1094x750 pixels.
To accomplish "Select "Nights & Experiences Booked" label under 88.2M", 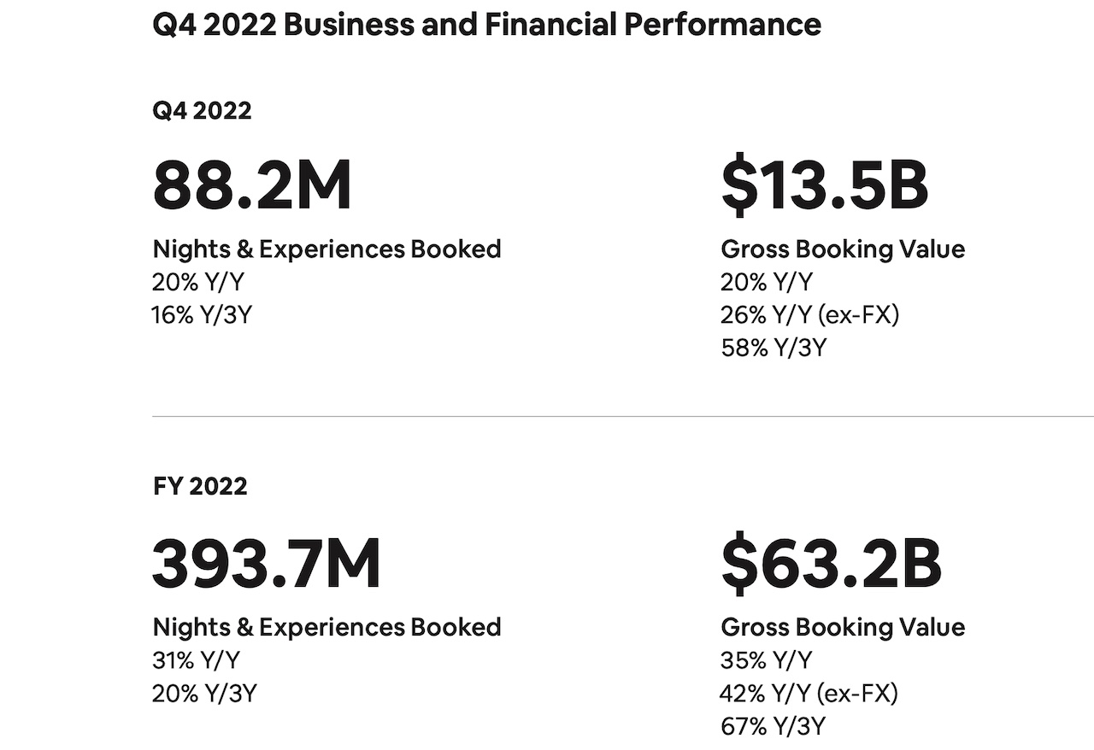I will pos(326,249).
